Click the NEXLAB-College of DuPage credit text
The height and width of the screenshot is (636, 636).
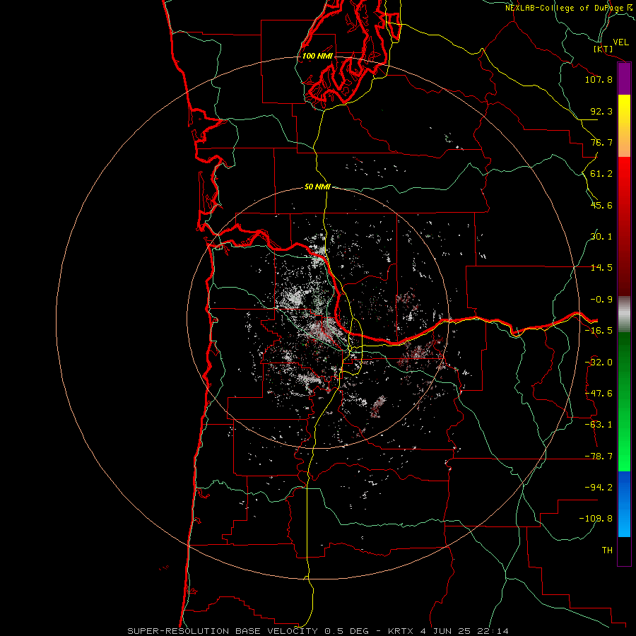[570, 8]
